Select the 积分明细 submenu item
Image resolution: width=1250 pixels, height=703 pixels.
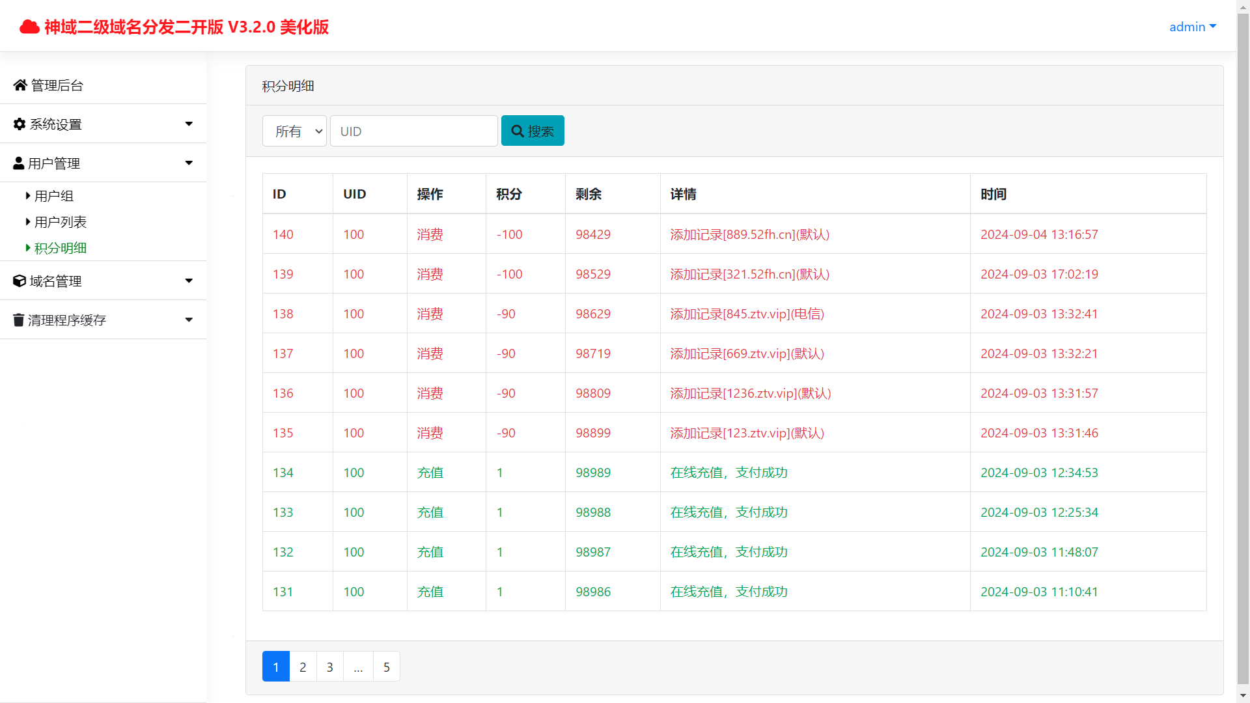pyautogui.click(x=60, y=248)
